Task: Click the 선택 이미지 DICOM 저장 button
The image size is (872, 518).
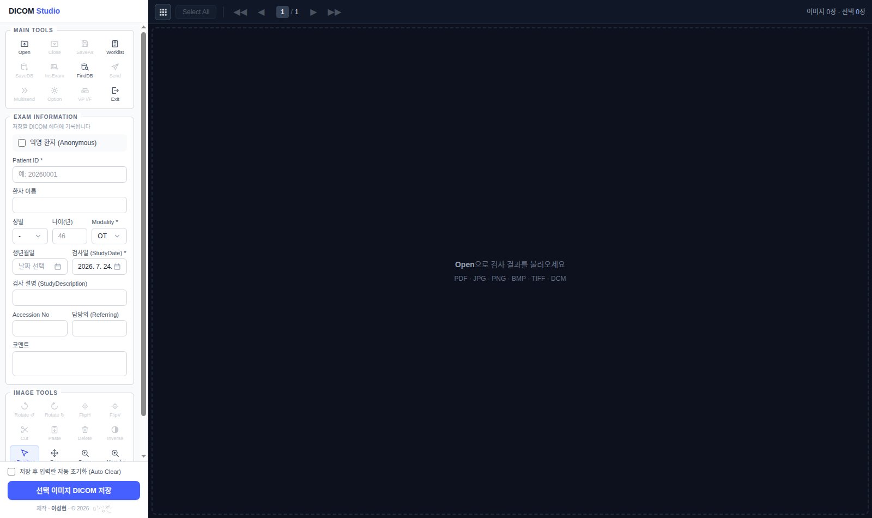Action: (x=74, y=491)
